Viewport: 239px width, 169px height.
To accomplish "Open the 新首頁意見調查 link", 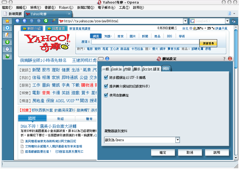I will click(x=80, y=29).
